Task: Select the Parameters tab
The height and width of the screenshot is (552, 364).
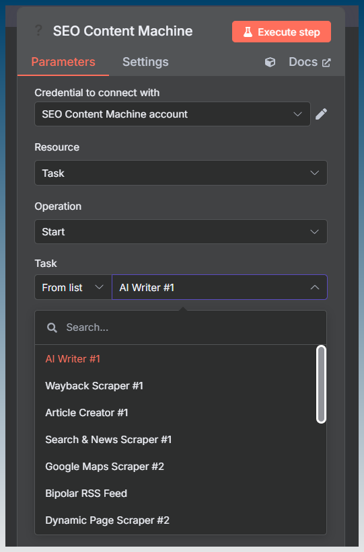Action: click(x=63, y=62)
